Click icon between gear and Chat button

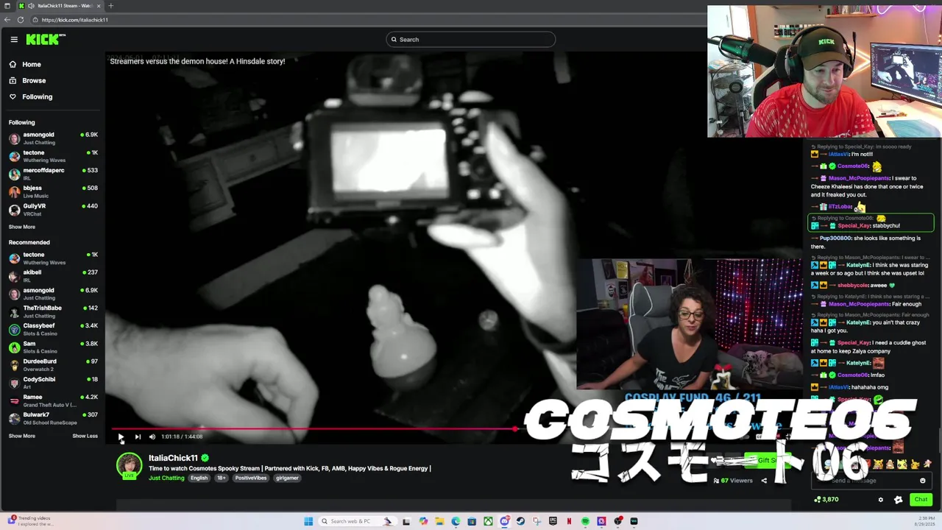(898, 500)
